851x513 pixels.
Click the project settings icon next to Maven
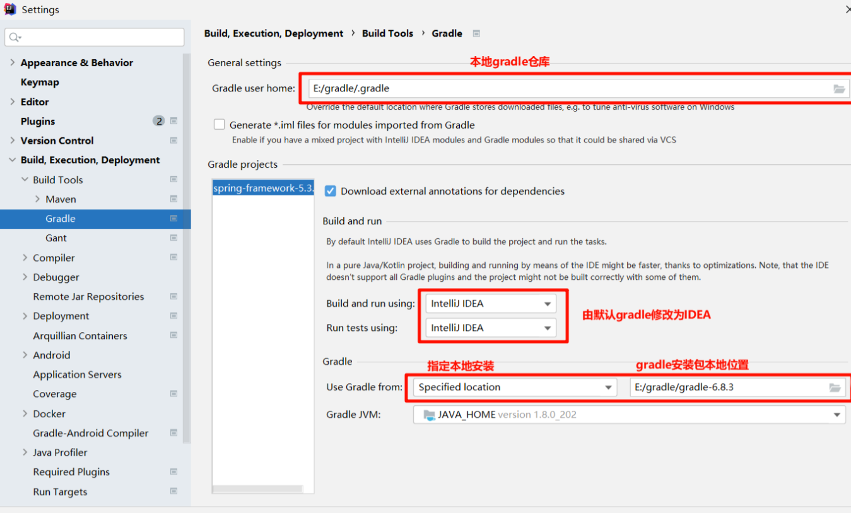point(174,199)
